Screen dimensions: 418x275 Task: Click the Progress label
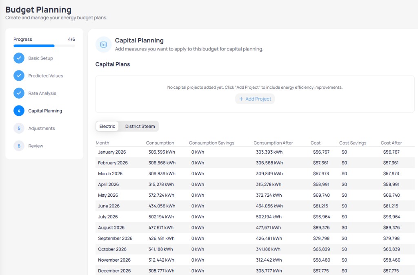click(x=23, y=39)
